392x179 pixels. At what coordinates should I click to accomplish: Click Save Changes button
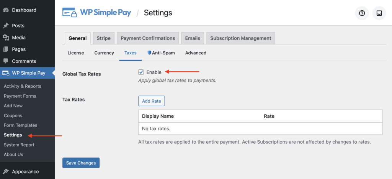[81, 163]
